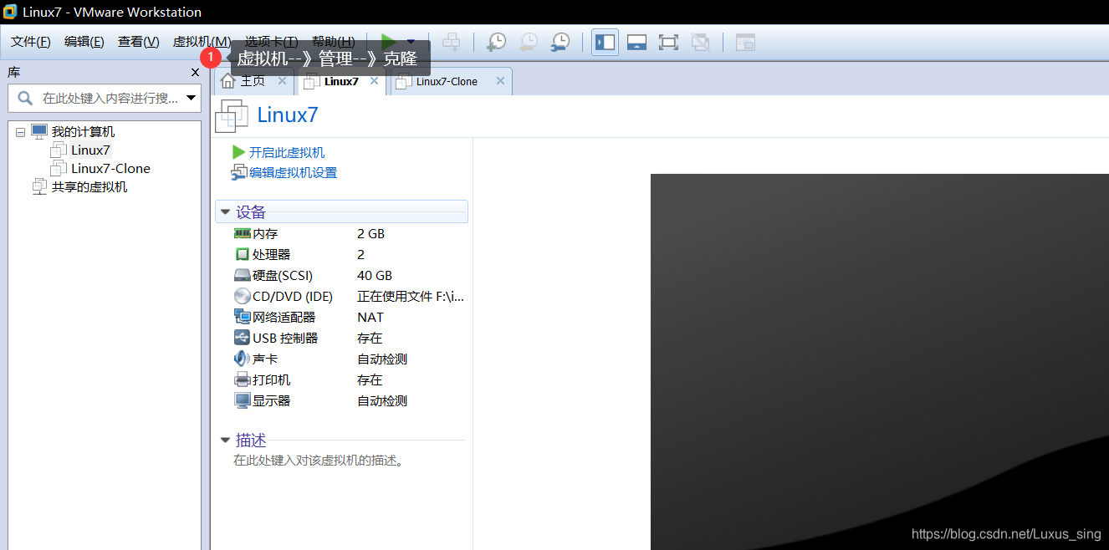The height and width of the screenshot is (550, 1109).
Task: Collapse the 设备 section
Action: coord(225,212)
